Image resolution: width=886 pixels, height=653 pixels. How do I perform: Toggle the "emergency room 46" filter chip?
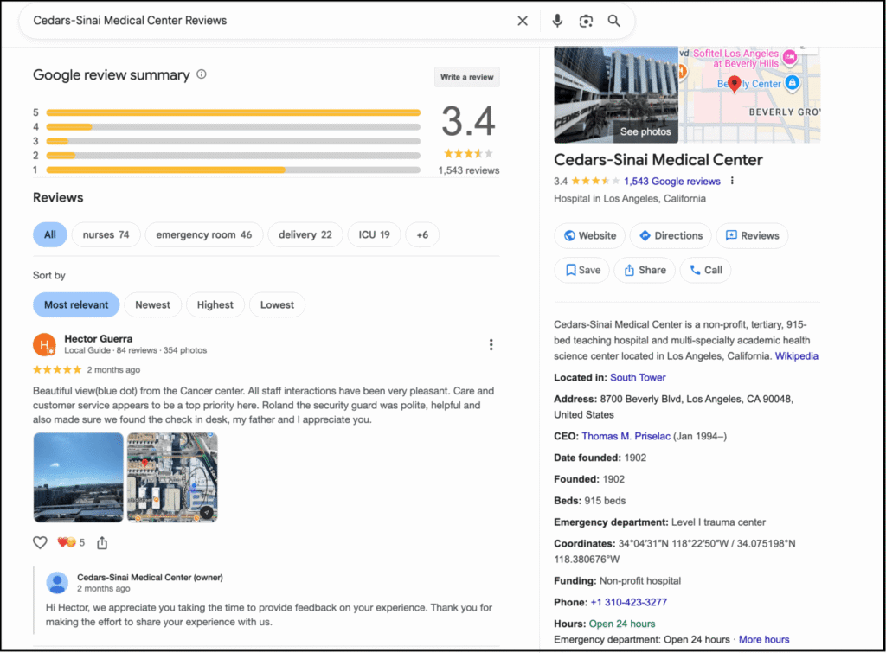tap(204, 234)
